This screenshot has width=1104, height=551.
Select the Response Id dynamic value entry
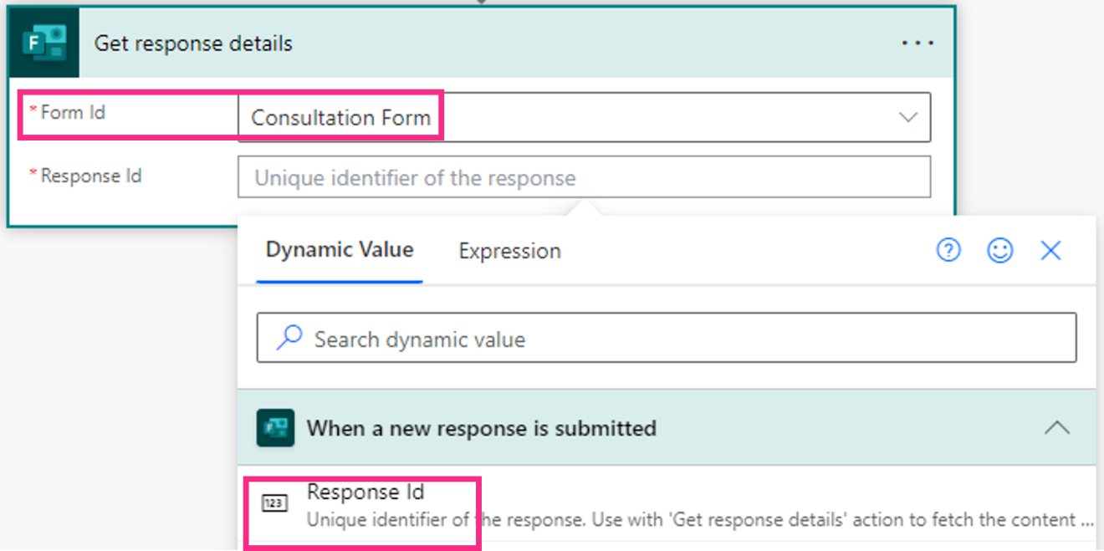point(364,492)
